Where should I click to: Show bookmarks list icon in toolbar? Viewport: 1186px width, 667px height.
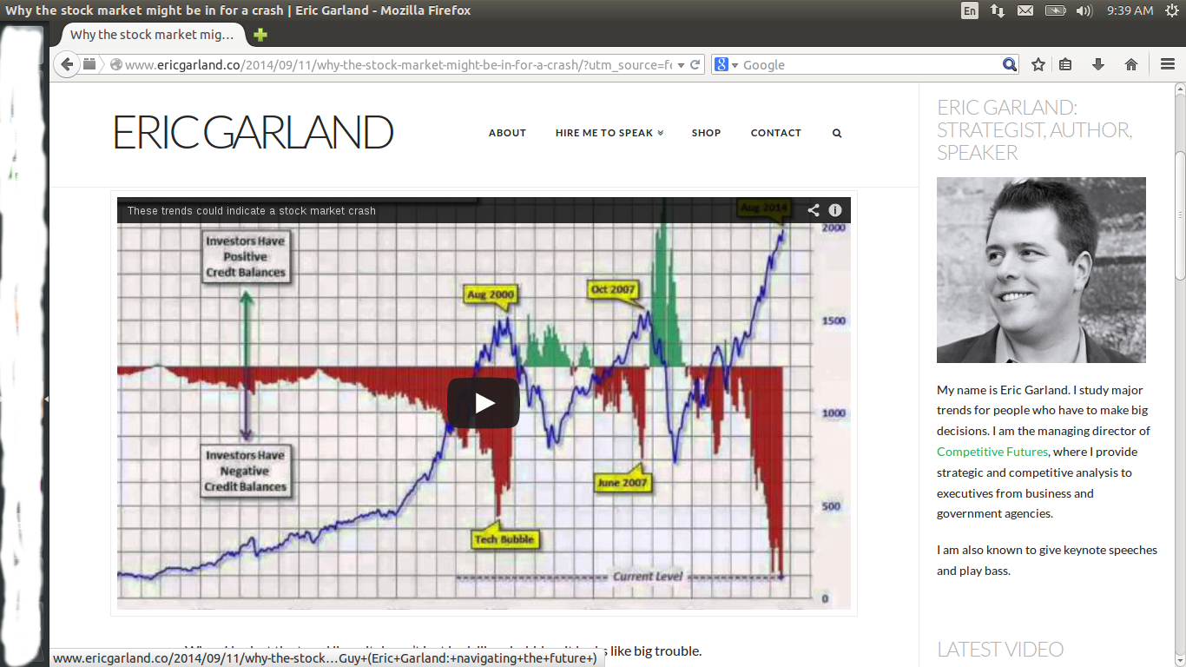[x=1065, y=64]
